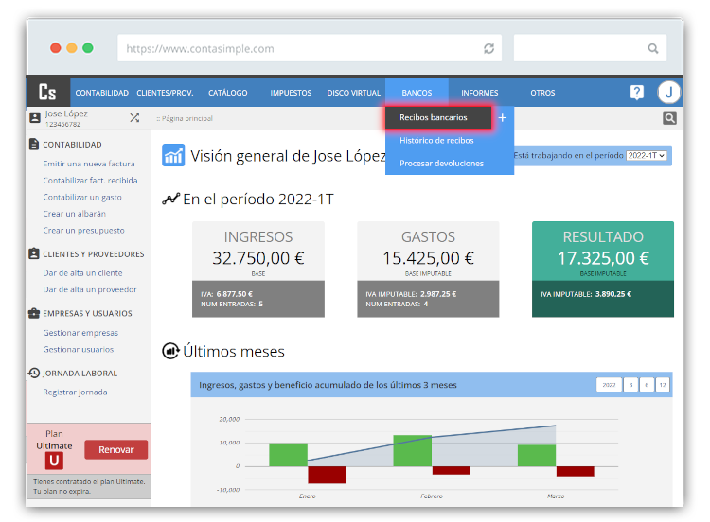Image resolution: width=710 pixels, height=522 pixels.
Task: Open the CLIENTES/PROV. top menu
Action: [165, 93]
